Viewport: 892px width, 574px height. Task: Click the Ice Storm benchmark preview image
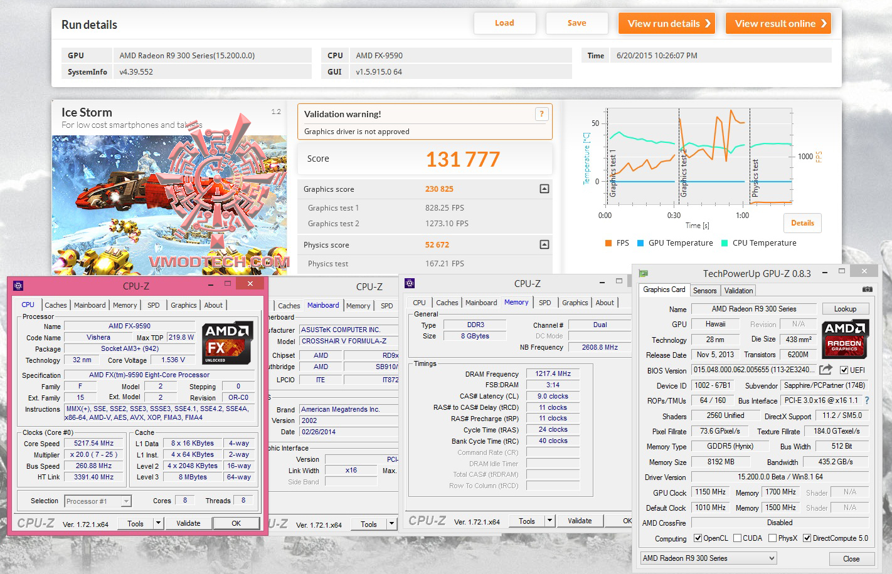point(169,206)
